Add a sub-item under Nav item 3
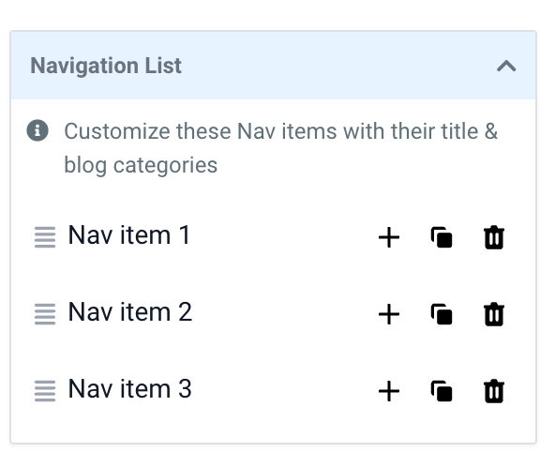The image size is (555, 467). pyautogui.click(x=389, y=391)
